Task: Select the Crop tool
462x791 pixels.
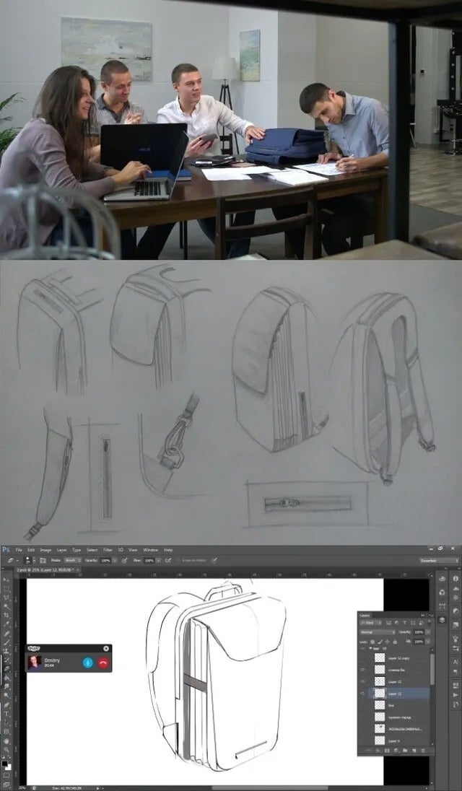Action: 6,616
